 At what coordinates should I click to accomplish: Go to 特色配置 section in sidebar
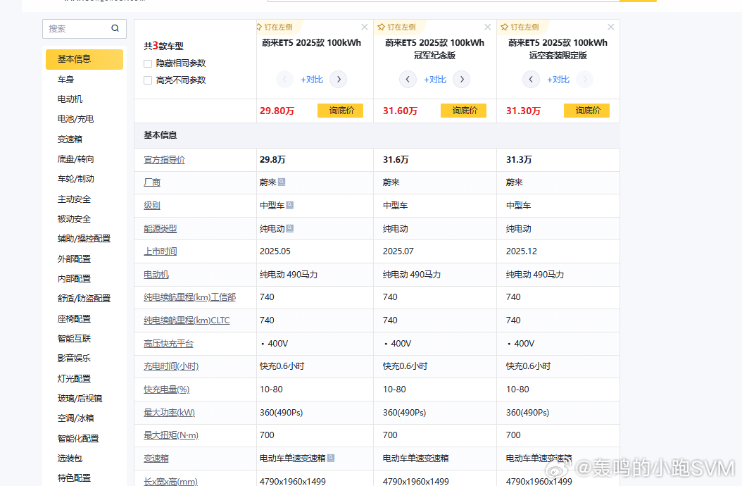pos(74,478)
